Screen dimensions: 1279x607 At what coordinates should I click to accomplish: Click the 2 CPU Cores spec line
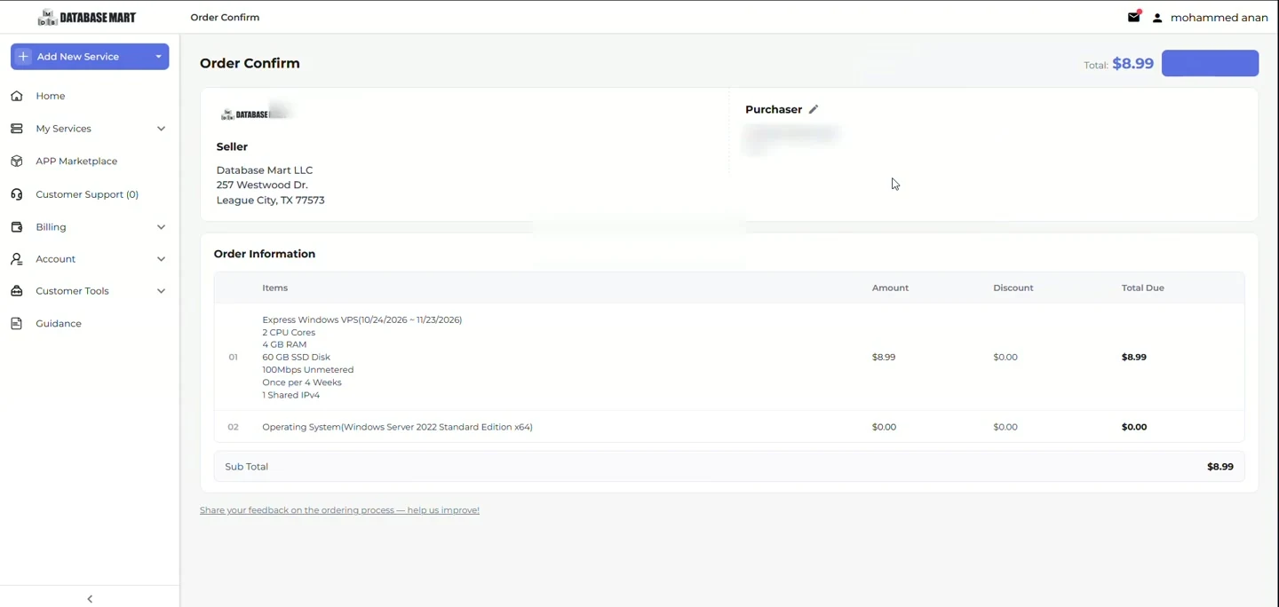tap(289, 333)
